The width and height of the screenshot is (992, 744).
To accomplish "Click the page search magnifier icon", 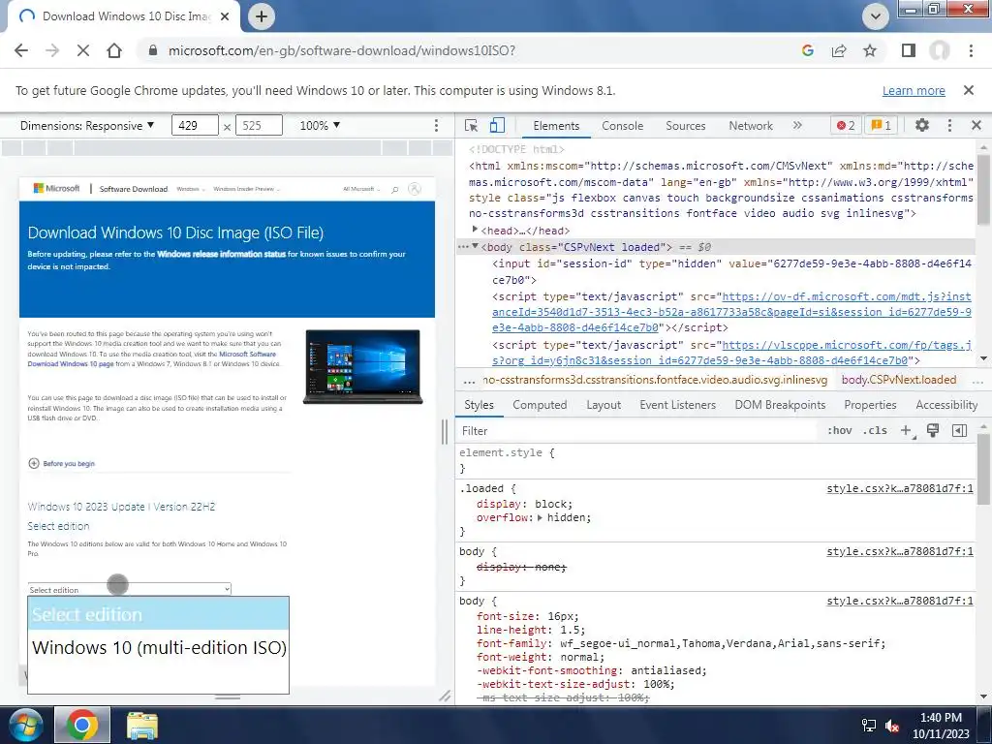I will pyautogui.click(x=395, y=189).
